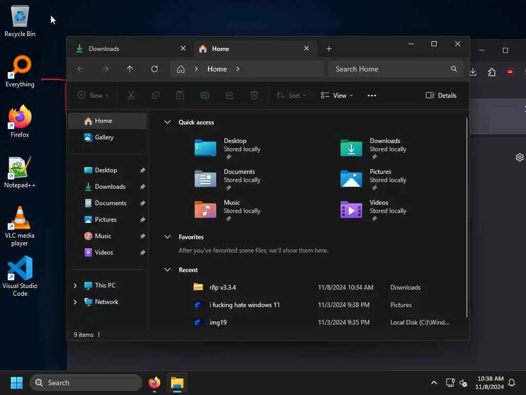Viewport: 526px width, 395px height.
Task: Select the Recycle Bin desktop icon
Action: (x=20, y=21)
